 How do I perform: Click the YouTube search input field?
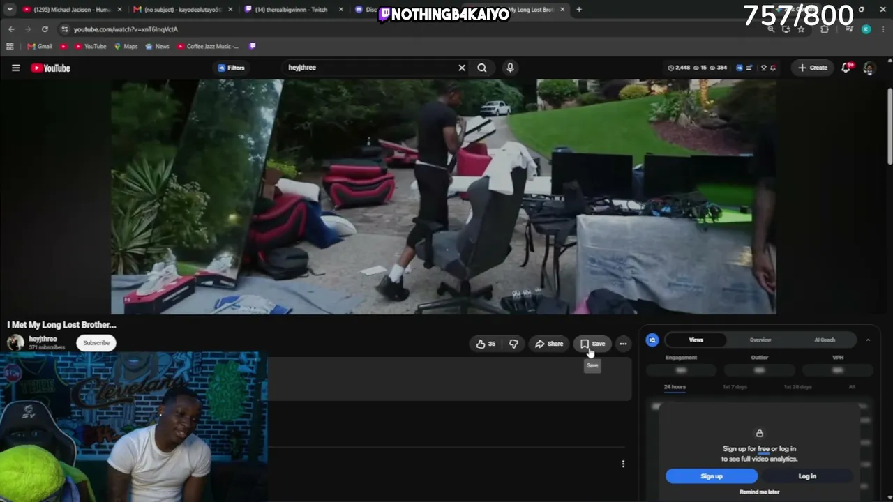370,68
